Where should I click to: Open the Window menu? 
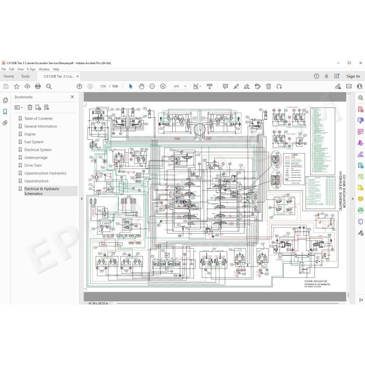pyautogui.click(x=44, y=69)
